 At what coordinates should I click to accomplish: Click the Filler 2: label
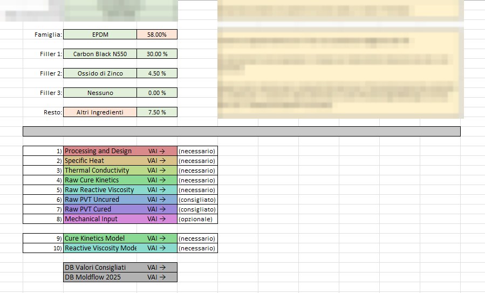[51, 73]
